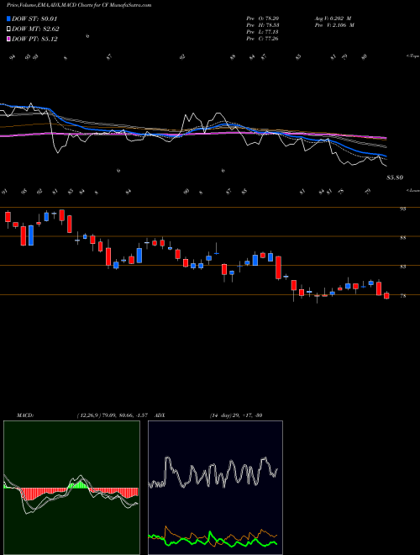Click the 'Pre O: 78.20' value
The width and height of the screenshot is (420, 555).
[263, 18]
